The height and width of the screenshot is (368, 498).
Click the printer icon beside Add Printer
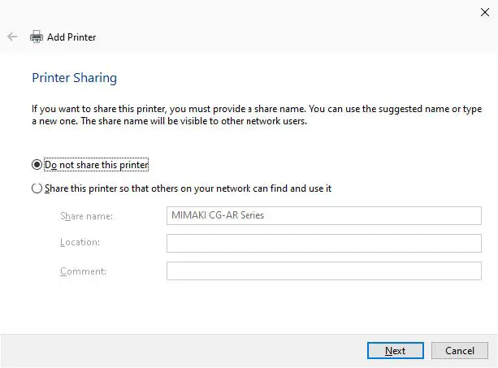[36, 37]
